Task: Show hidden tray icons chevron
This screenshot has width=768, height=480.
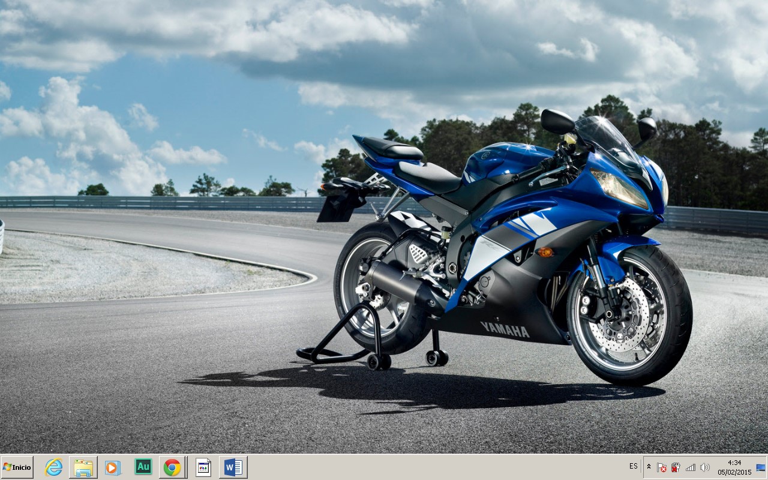Action: (649, 467)
